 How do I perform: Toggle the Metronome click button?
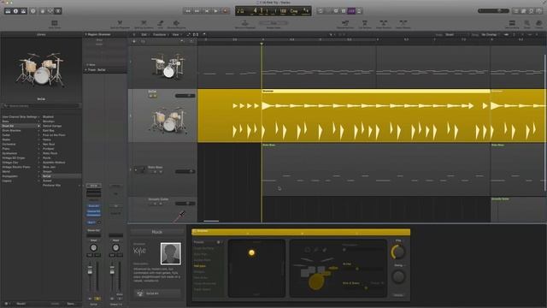click(x=359, y=11)
